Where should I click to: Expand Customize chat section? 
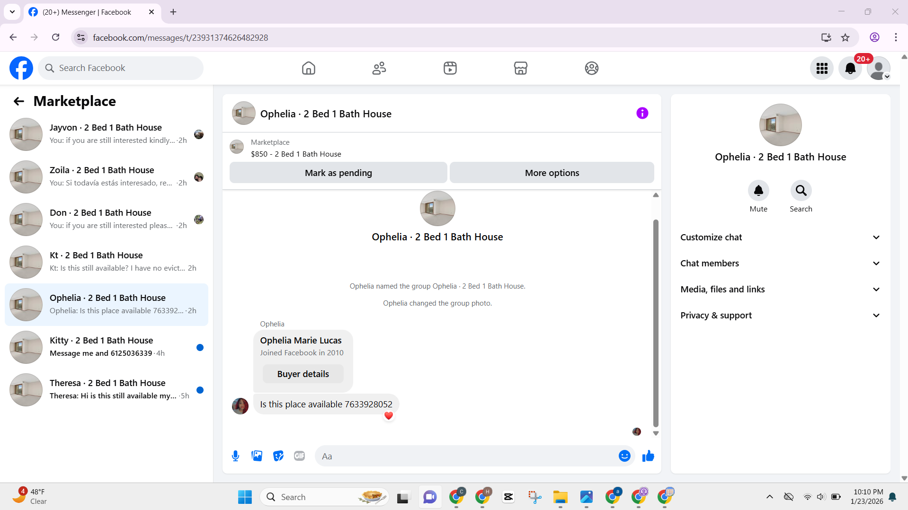[780, 237]
